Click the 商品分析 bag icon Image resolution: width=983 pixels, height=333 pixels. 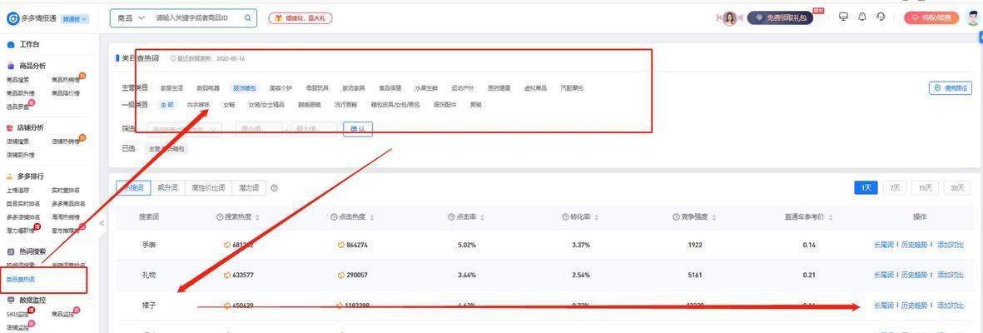11,66
